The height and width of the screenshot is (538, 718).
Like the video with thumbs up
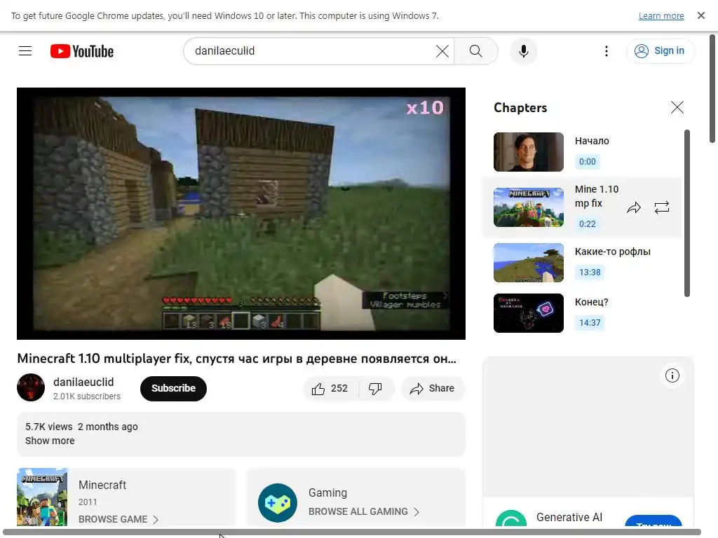[330, 388]
